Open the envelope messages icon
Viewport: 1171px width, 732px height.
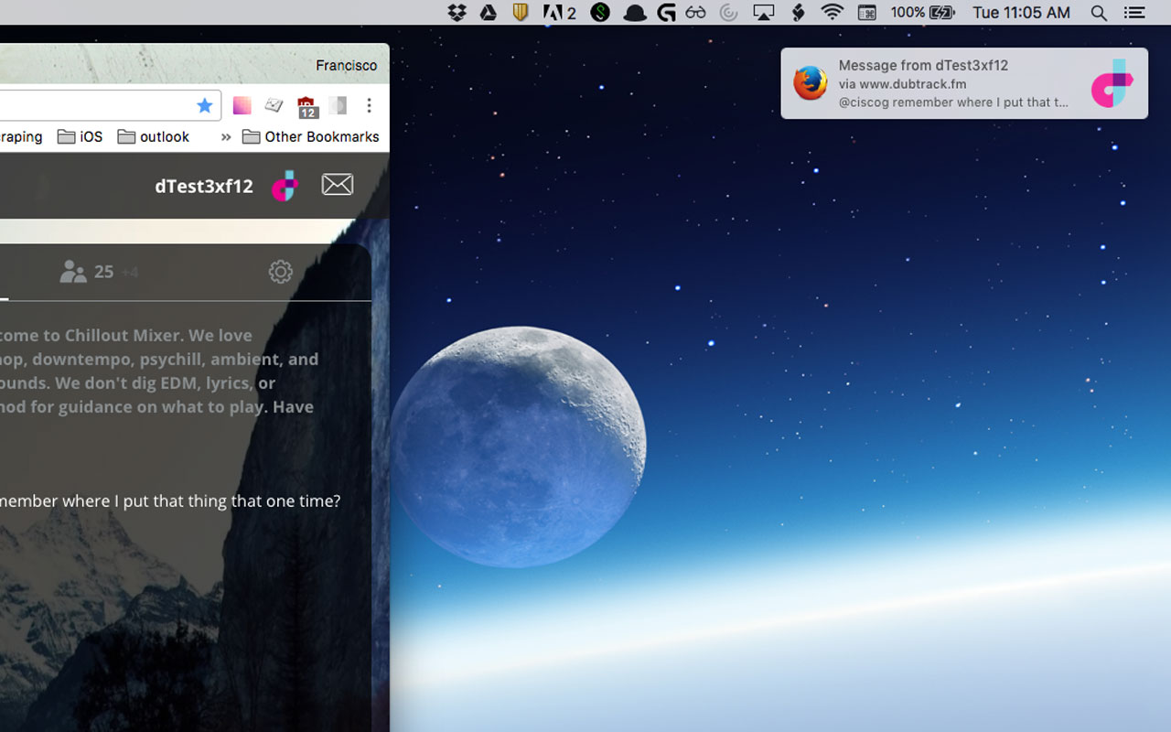(337, 185)
